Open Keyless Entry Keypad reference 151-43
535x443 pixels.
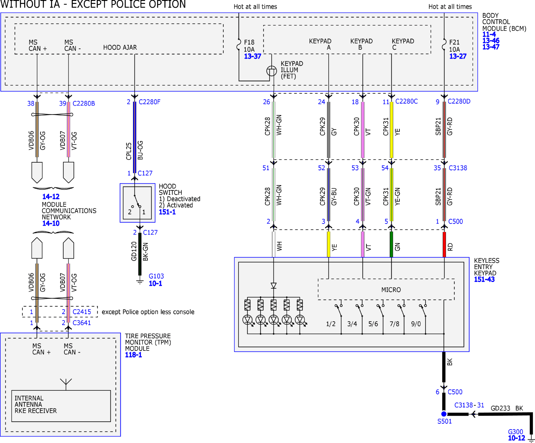[x=484, y=279]
